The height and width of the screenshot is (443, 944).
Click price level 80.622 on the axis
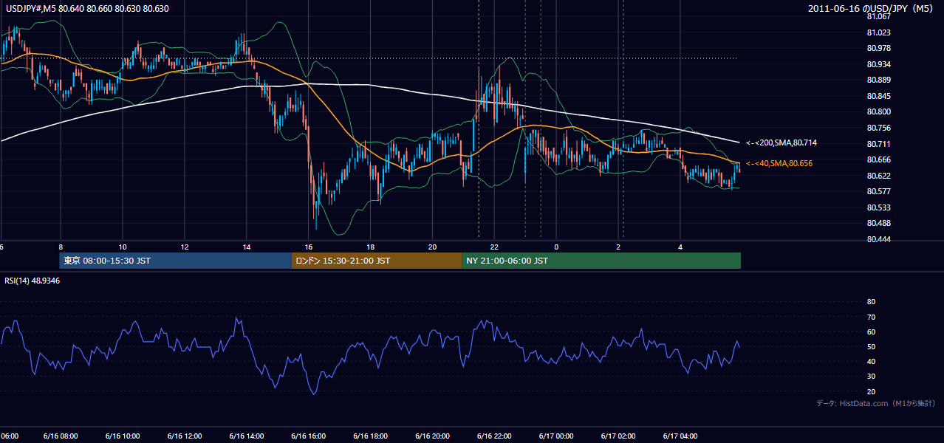coord(878,176)
